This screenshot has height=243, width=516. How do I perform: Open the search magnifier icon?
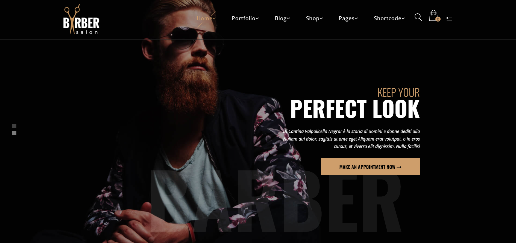pos(418,17)
